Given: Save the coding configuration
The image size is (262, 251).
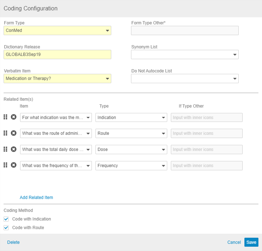Looking at the screenshot, I should click(x=251, y=242).
